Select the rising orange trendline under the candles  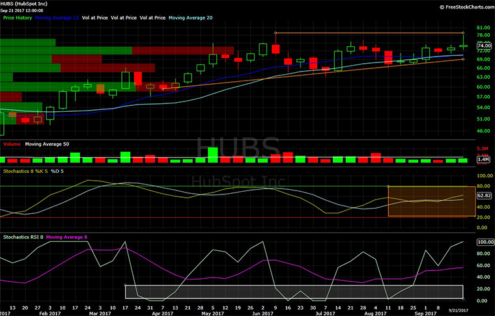313,74
